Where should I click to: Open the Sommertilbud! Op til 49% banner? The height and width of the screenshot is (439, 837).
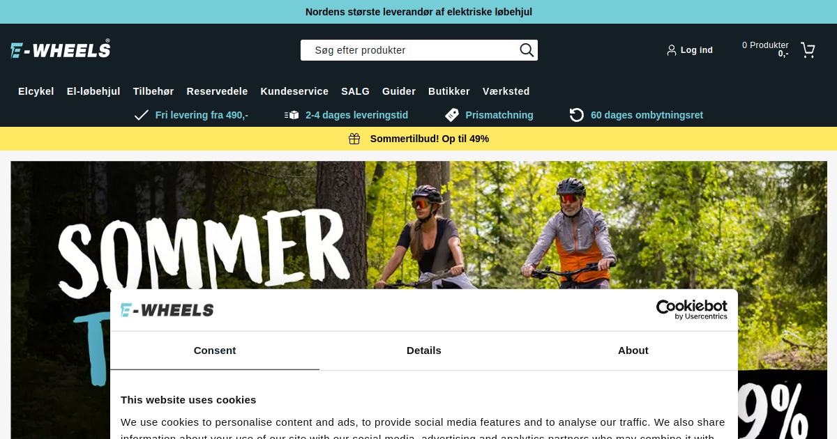coord(418,139)
